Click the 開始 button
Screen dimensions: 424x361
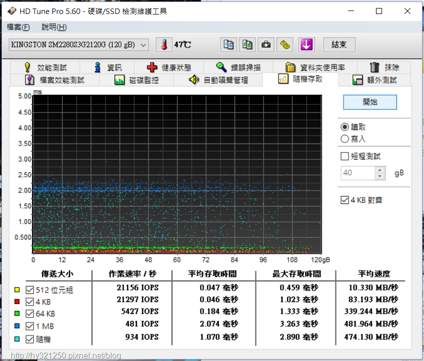click(370, 102)
